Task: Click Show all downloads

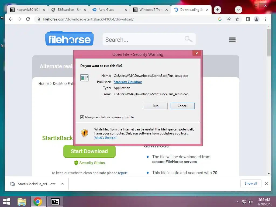Action: click(x=251, y=184)
